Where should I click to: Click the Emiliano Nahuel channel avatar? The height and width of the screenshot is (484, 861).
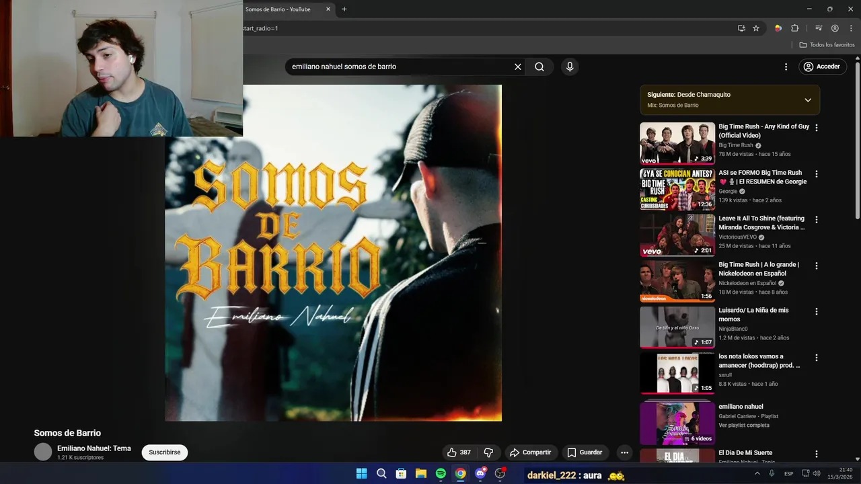43,452
